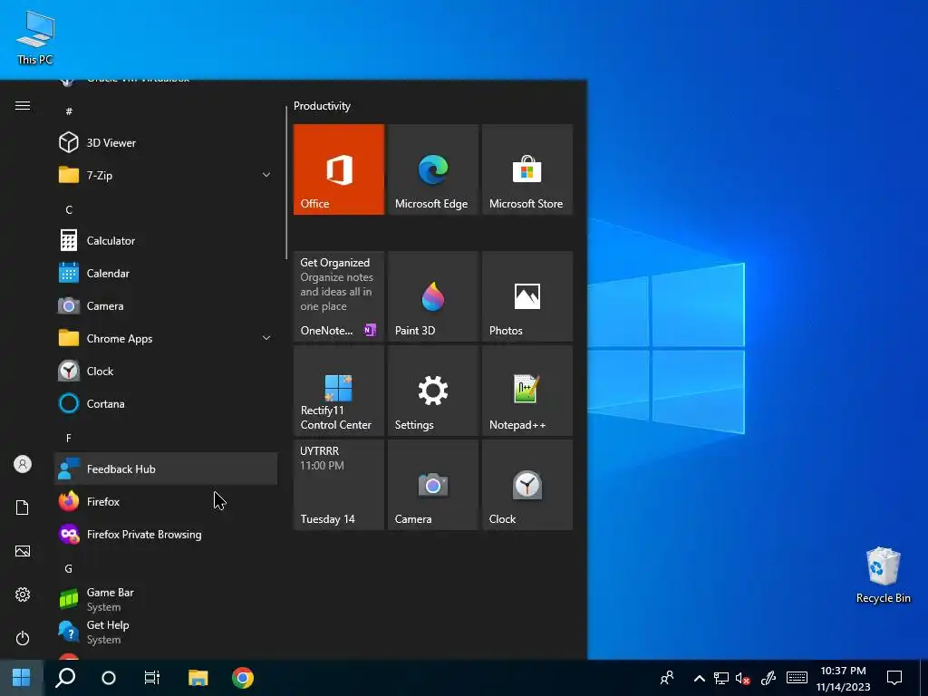Expand the Start menu hamburger button

point(23,106)
